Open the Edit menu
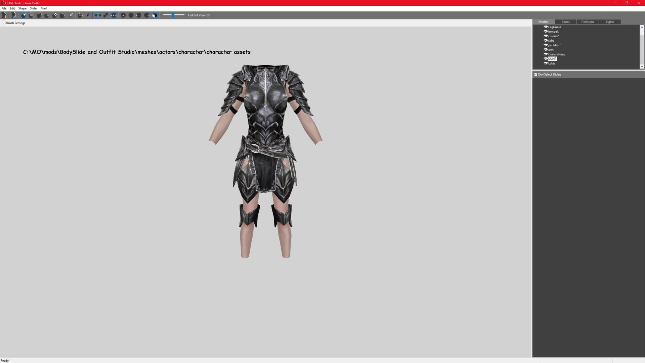This screenshot has height=363, width=645. [x=12, y=8]
